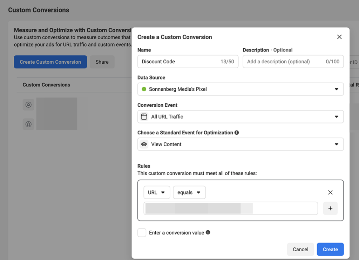Screen dimensions: 359x260
Task: Enable the Enter a conversion value checkbox
Action: [x=142, y=232]
